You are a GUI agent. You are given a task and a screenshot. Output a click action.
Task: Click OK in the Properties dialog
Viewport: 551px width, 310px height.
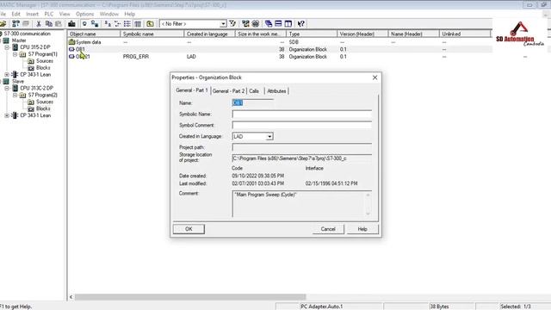tap(189, 229)
